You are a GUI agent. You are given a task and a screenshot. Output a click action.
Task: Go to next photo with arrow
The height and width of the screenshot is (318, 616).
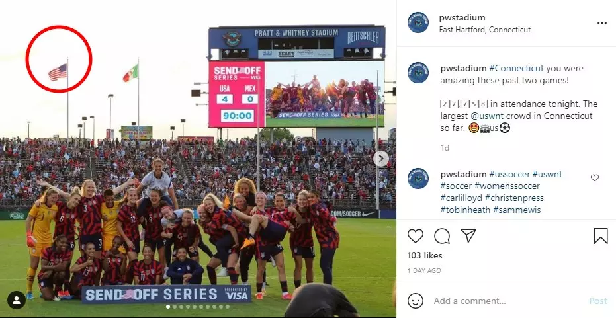[380, 159]
